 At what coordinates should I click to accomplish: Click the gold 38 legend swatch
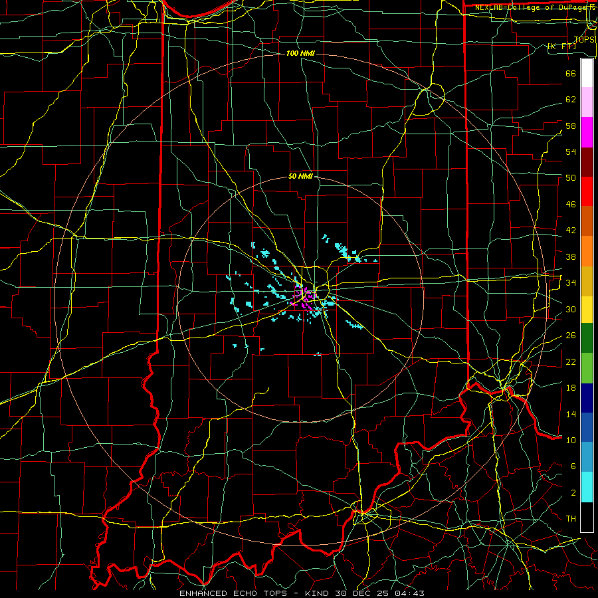[x=587, y=281]
